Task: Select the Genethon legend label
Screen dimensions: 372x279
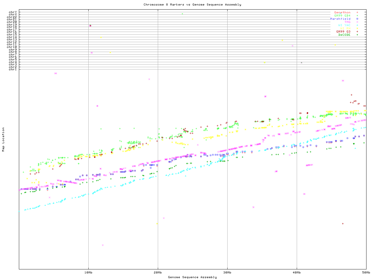Action: [x=342, y=12]
